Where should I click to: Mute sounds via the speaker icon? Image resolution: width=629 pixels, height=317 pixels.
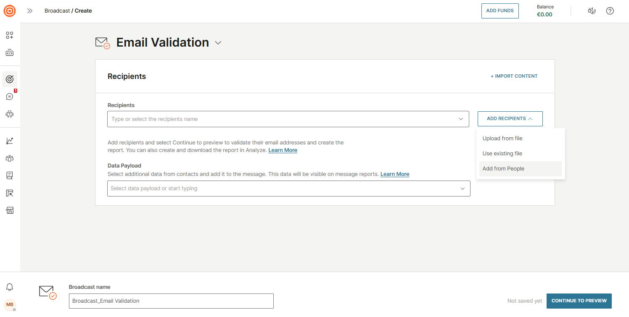[x=592, y=10]
